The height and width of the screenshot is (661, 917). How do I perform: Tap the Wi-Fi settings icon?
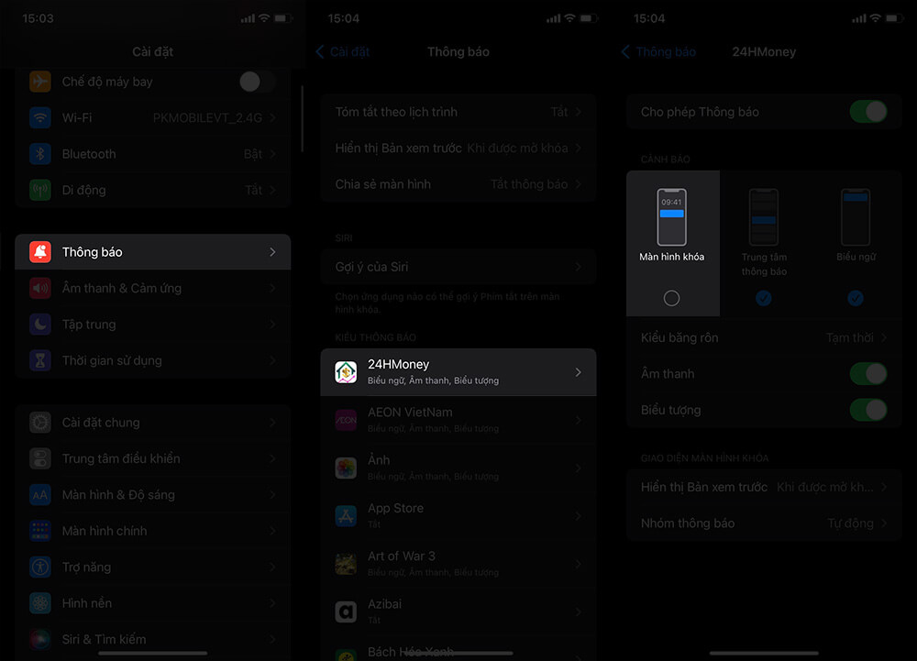[40, 117]
